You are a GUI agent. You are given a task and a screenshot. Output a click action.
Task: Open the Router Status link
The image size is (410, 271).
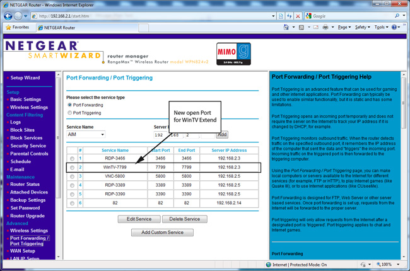point(25,184)
